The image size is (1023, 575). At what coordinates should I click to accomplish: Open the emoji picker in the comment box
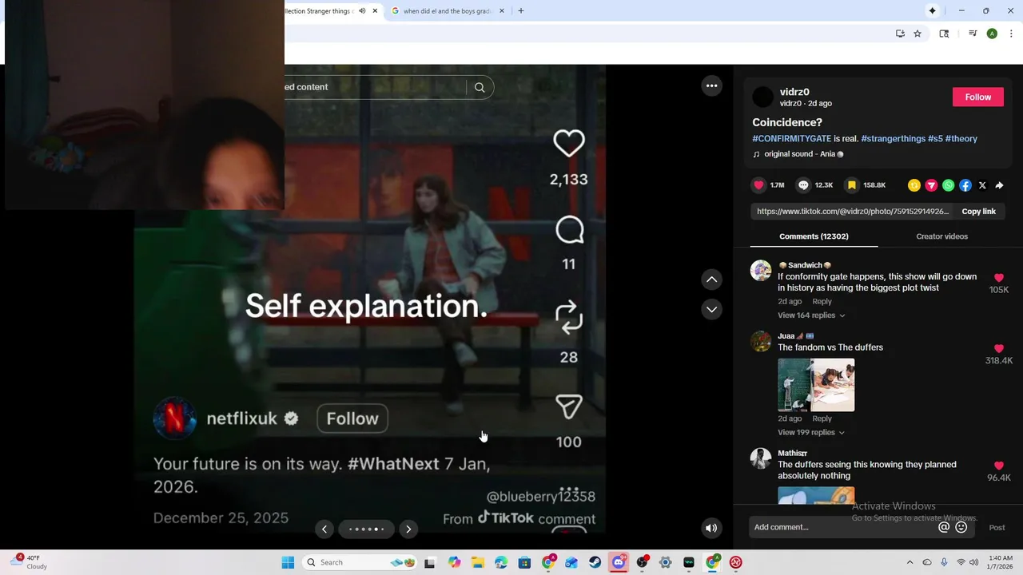pos(961,527)
